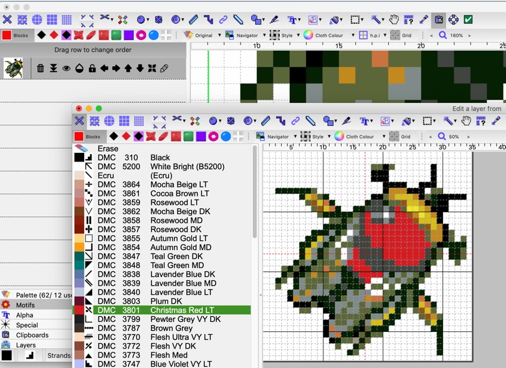This screenshot has height=368, width=506.
Task: Open the Layers tab in the sidebar
Action: tap(26, 345)
